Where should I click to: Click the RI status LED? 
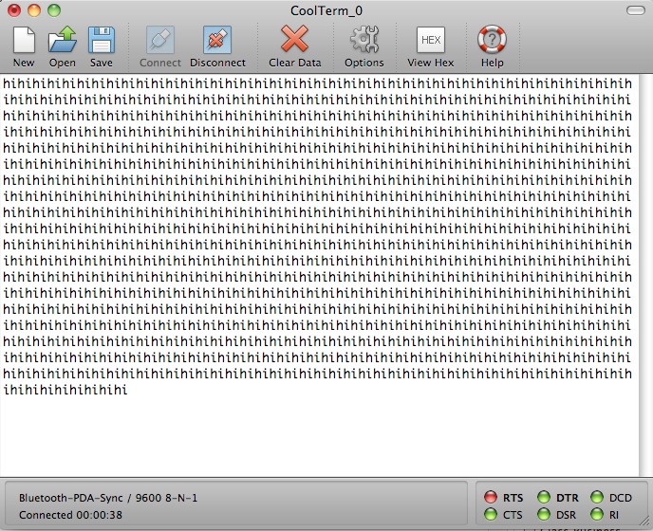coord(597,515)
